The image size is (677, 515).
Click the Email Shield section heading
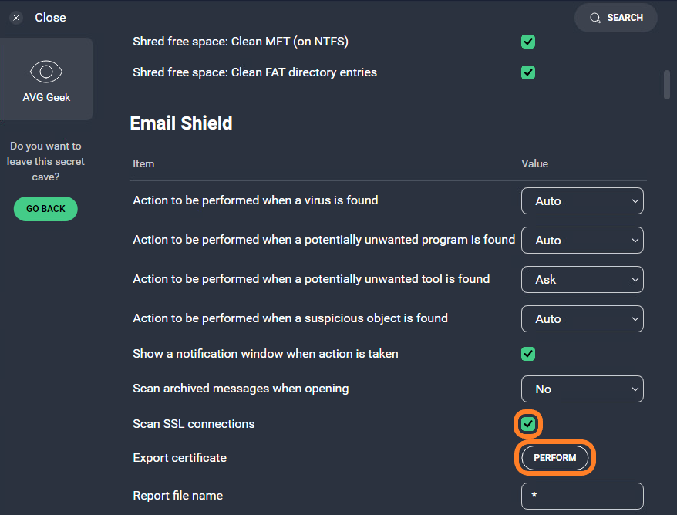click(181, 123)
